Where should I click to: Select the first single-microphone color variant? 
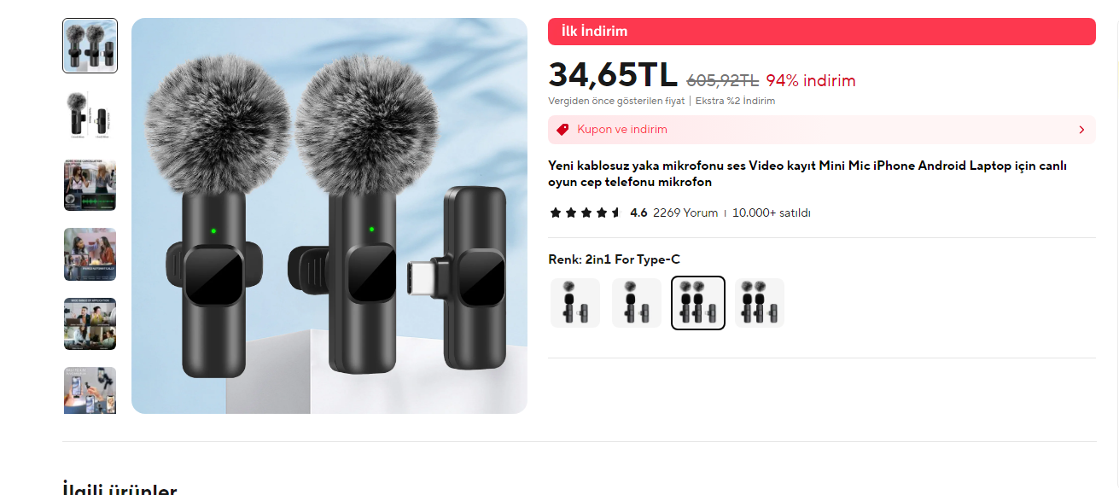pyautogui.click(x=575, y=303)
